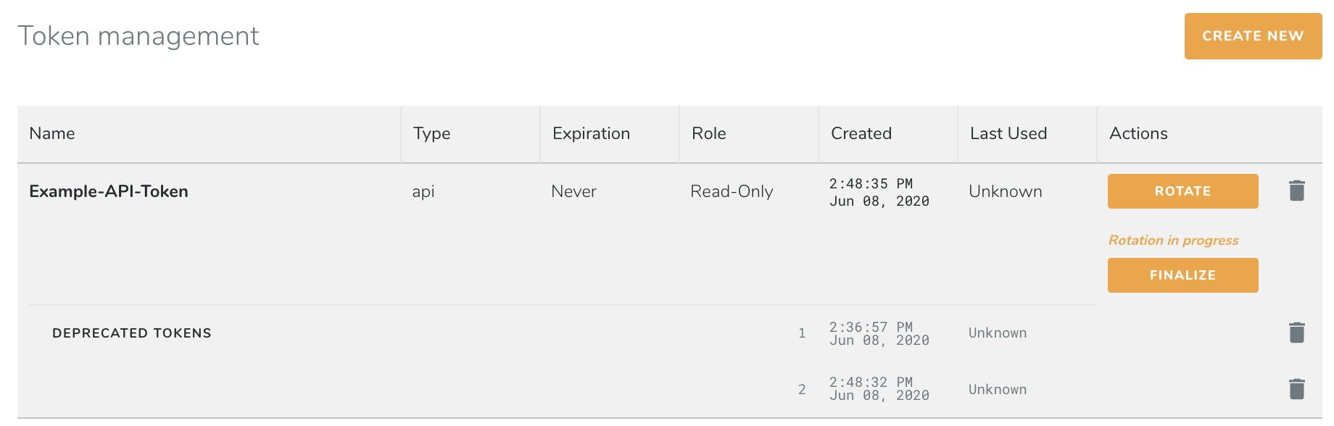Click the Name column header
The image size is (1334, 426).
tap(52, 133)
